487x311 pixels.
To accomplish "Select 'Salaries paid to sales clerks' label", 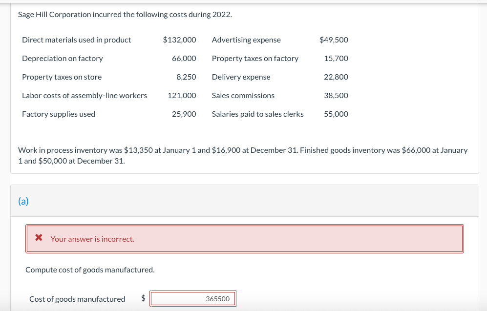I will pyautogui.click(x=258, y=114).
